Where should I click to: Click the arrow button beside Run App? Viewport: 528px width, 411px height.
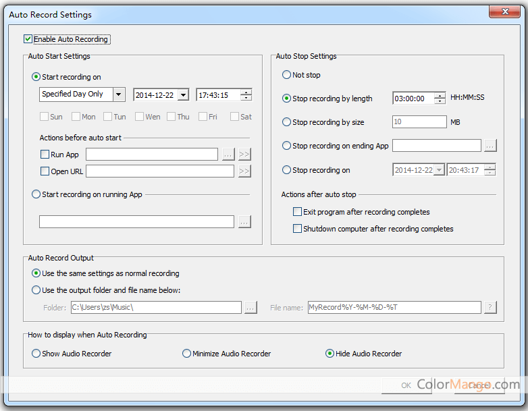pos(244,155)
